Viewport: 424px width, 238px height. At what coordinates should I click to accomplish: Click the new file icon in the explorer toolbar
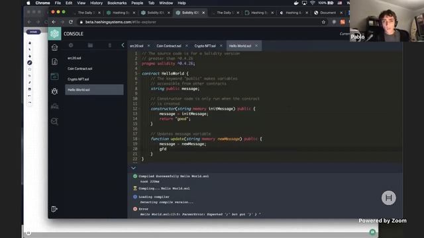[71, 46]
